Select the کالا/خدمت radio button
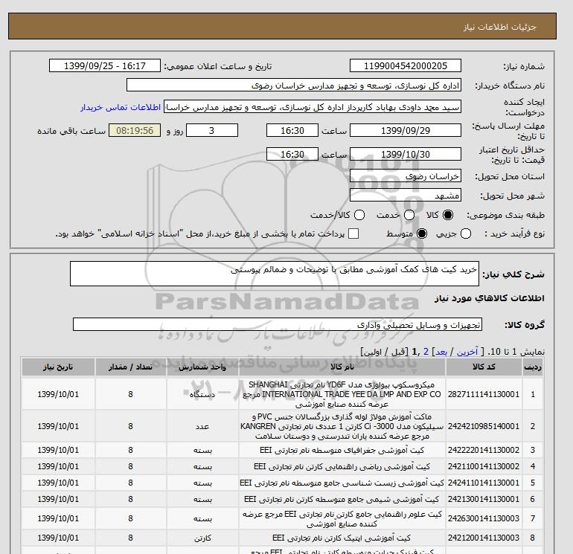This screenshot has width=573, height=554. [x=359, y=215]
